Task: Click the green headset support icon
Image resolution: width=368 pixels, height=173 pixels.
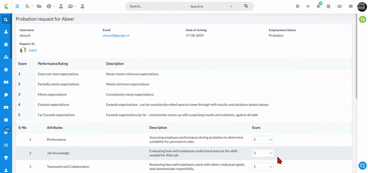Action: [362, 19]
